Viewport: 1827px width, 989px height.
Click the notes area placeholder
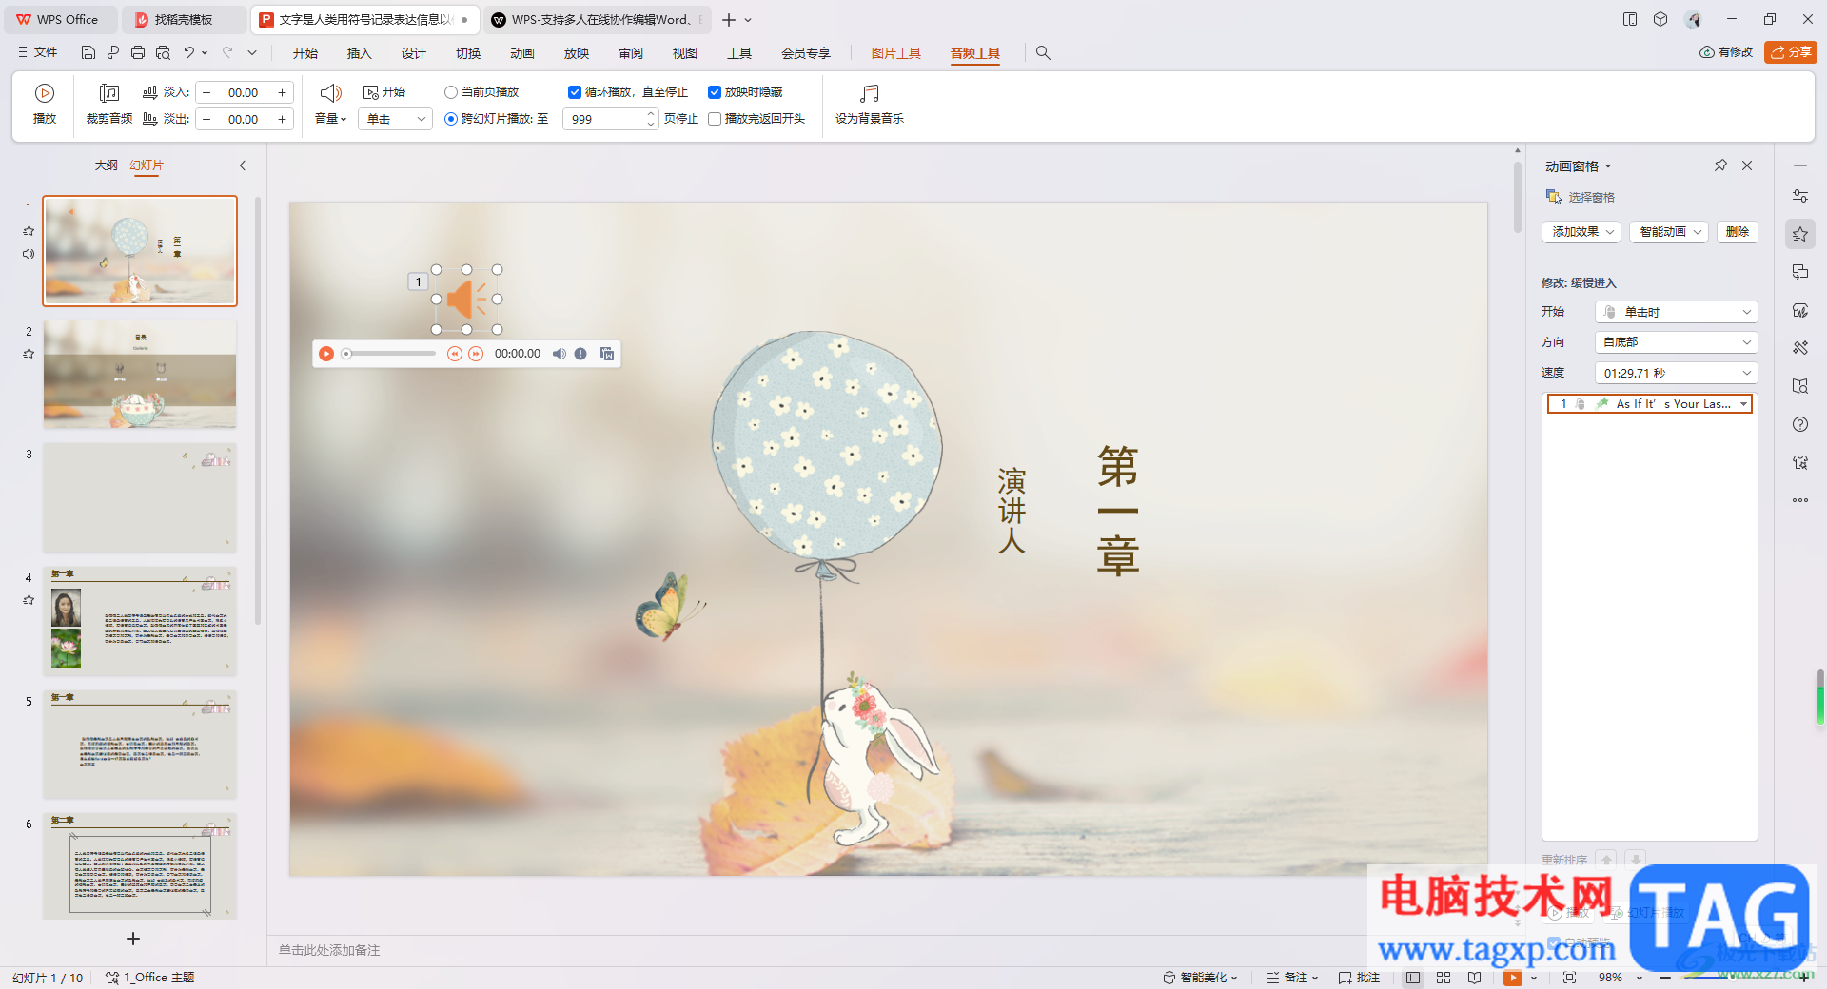click(x=329, y=950)
